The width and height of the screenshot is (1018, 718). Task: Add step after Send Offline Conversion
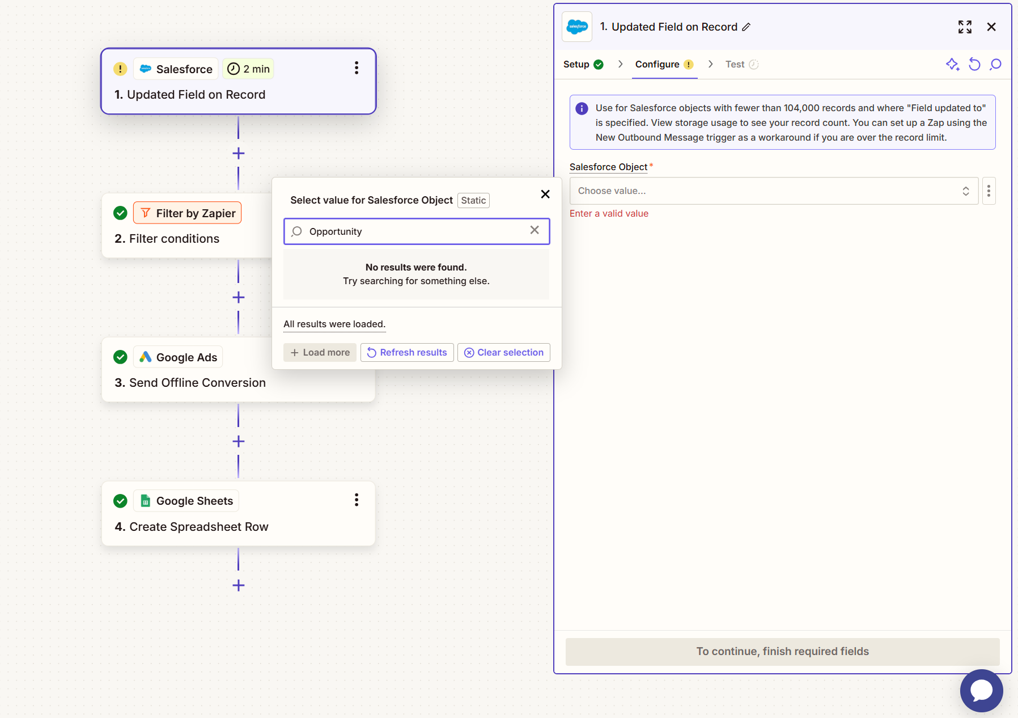[x=239, y=441]
